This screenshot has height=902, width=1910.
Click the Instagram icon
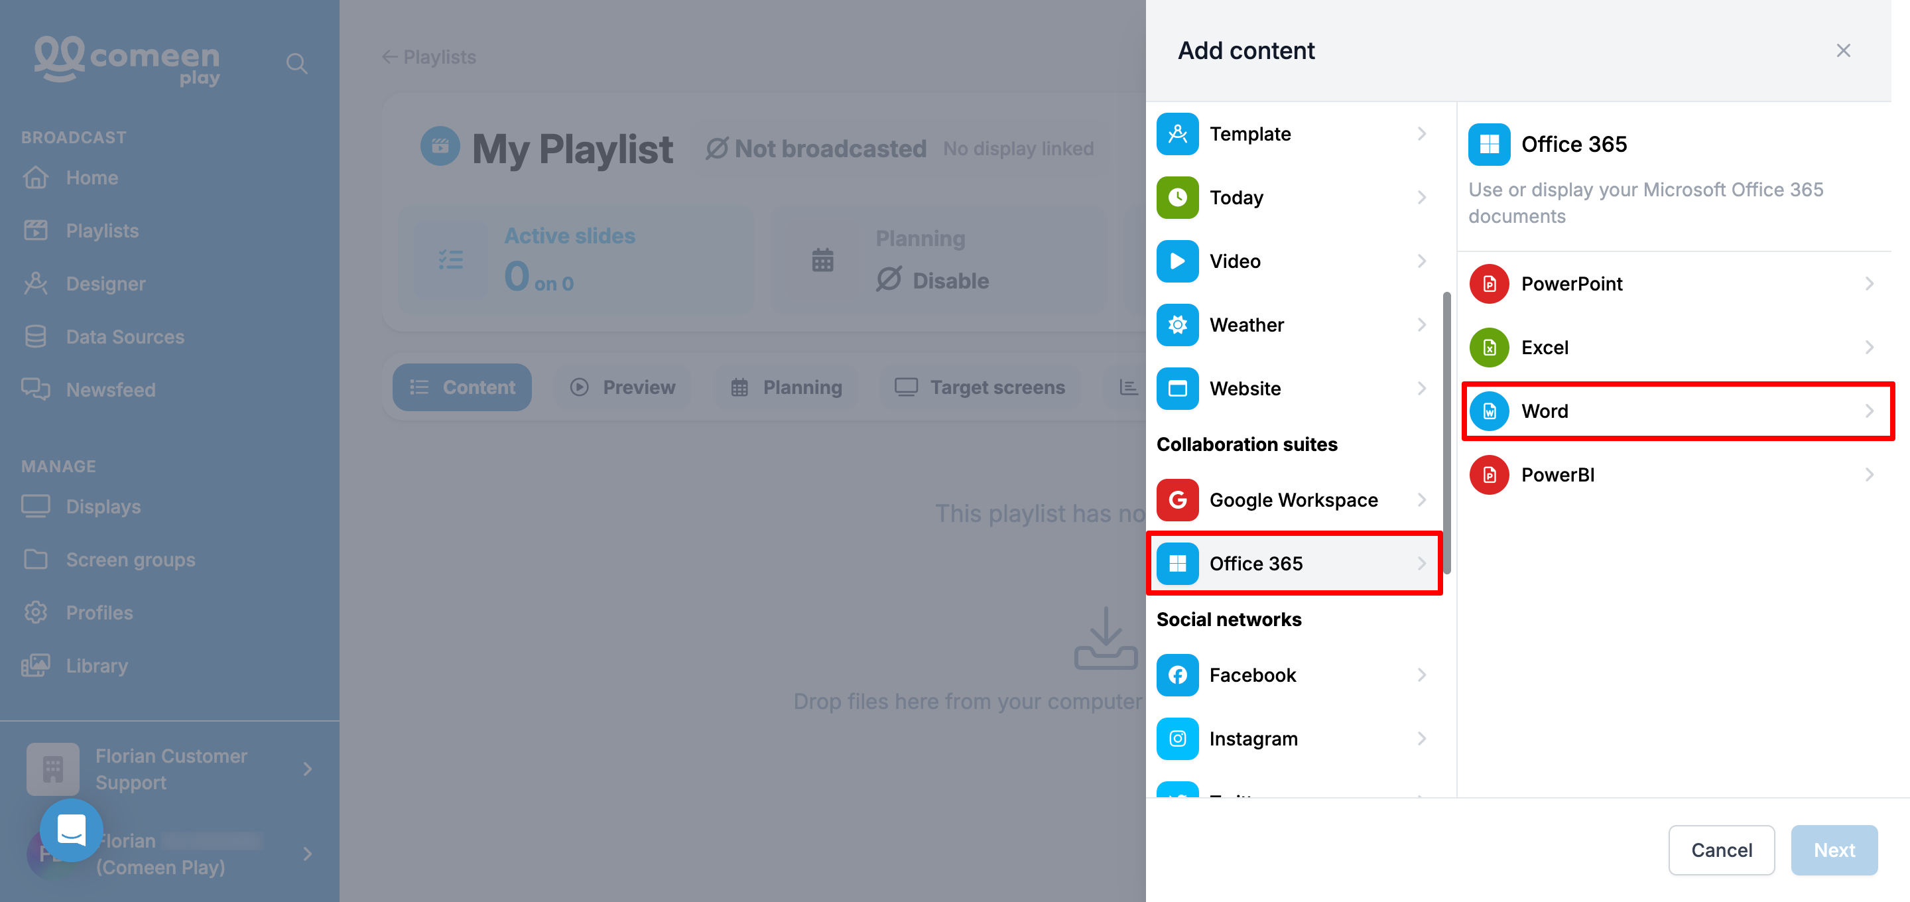(x=1177, y=739)
